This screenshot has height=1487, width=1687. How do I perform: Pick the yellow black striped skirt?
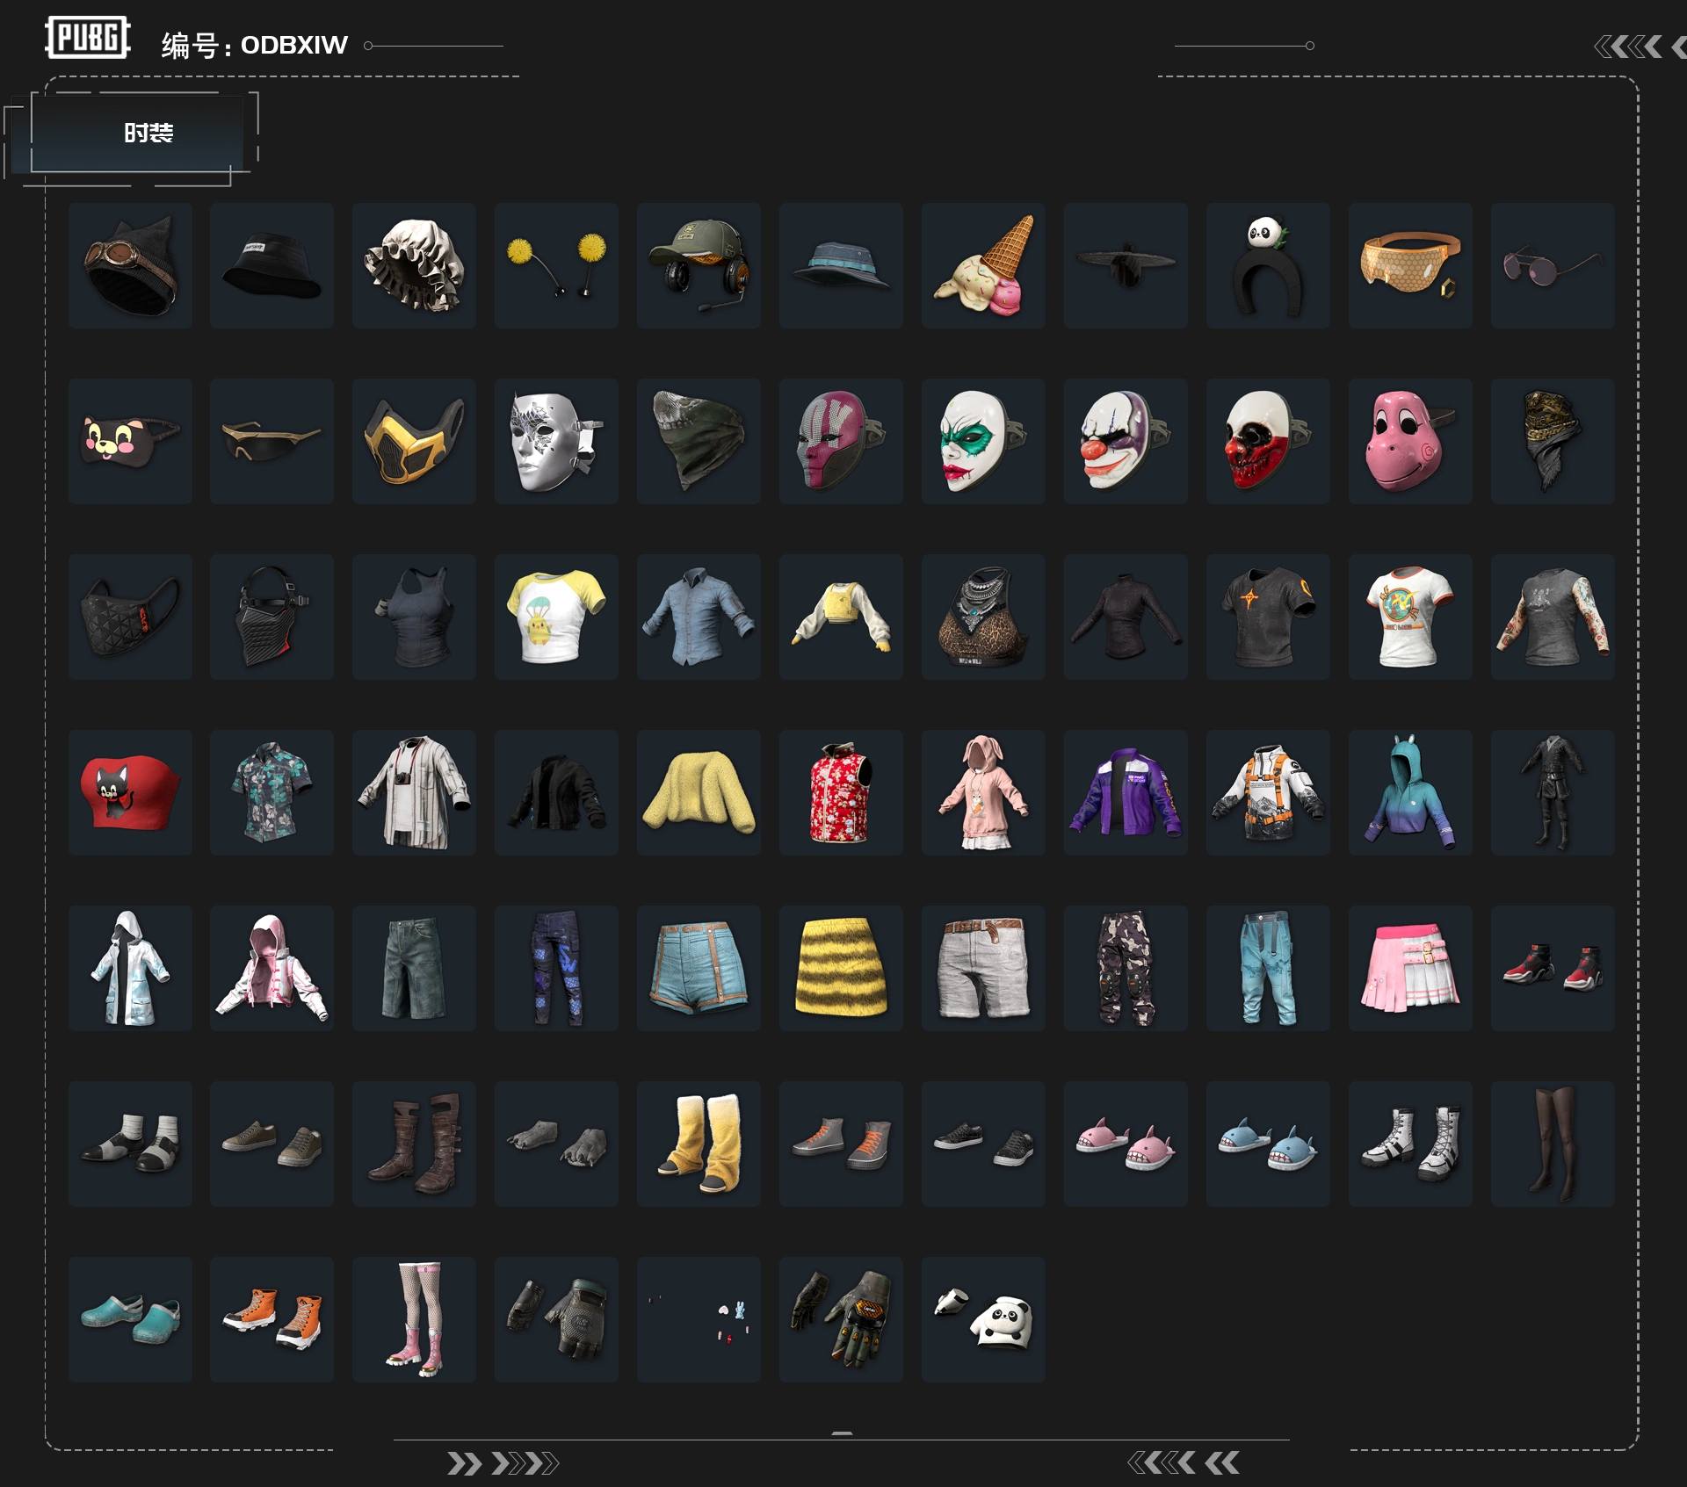pyautogui.click(x=841, y=968)
